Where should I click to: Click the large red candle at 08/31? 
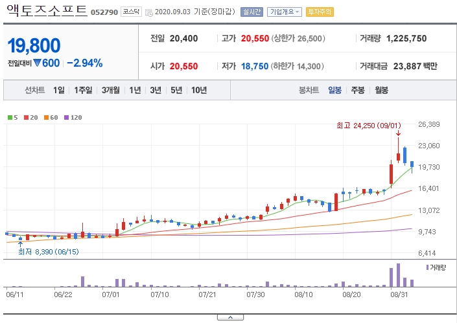[x=391, y=174]
